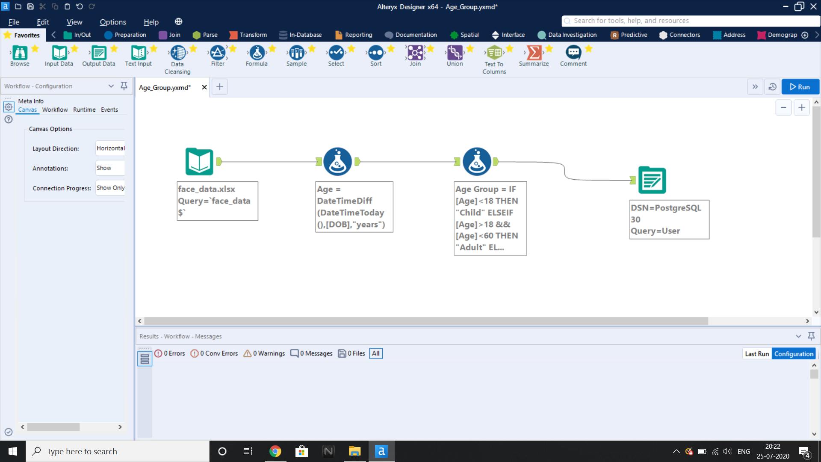Viewport: 821px width, 462px height.
Task: Select the Filter tool
Action: tap(218, 55)
